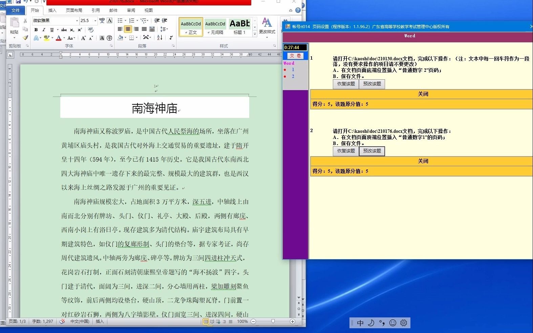This screenshot has height=333, width=533.
Task: Click the distributed alignment icon
Action: (x=152, y=29)
